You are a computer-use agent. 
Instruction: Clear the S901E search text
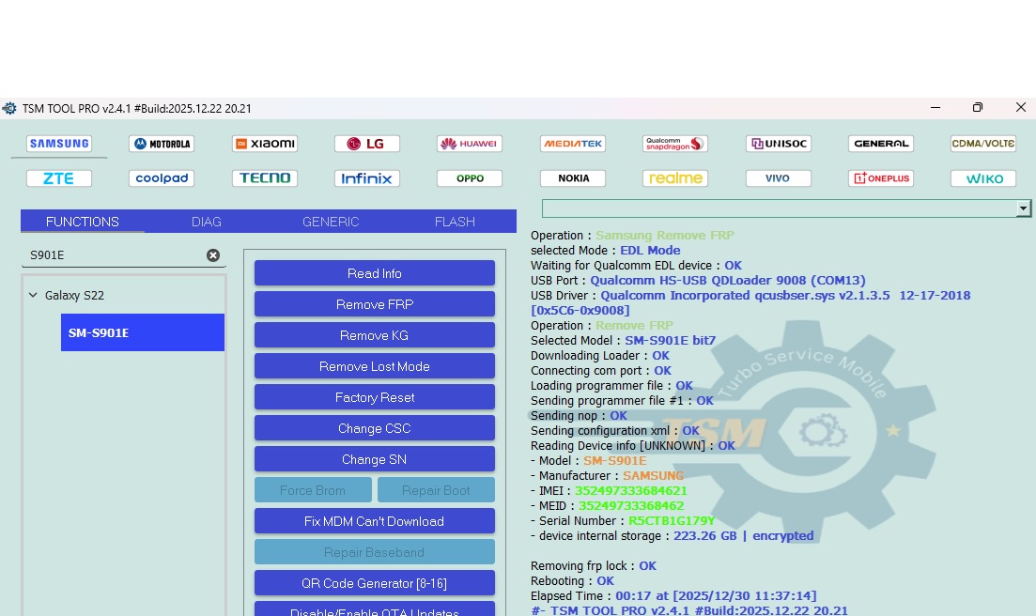213,255
